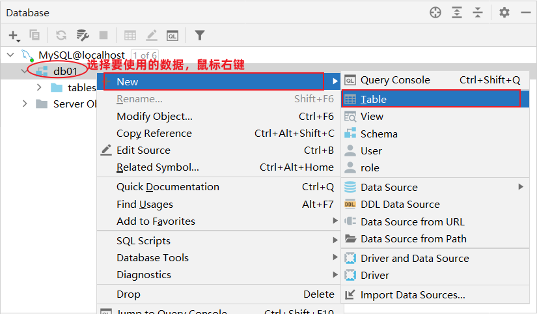Click the Expand All icon
The width and height of the screenshot is (537, 314).
[457, 12]
